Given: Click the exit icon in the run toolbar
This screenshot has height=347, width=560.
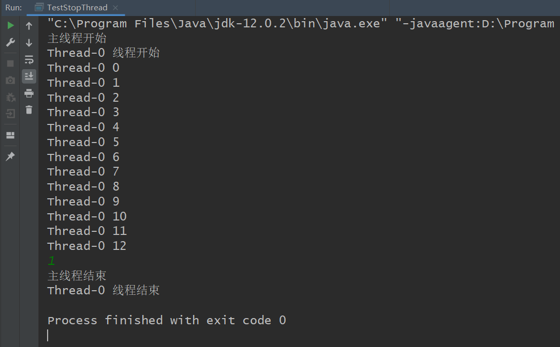Looking at the screenshot, I should [x=10, y=114].
